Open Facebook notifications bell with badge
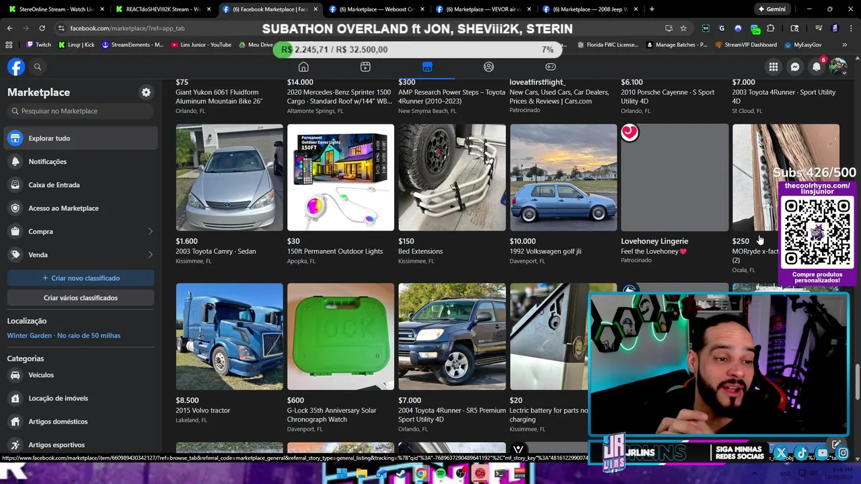This screenshot has width=861, height=484. (817, 67)
